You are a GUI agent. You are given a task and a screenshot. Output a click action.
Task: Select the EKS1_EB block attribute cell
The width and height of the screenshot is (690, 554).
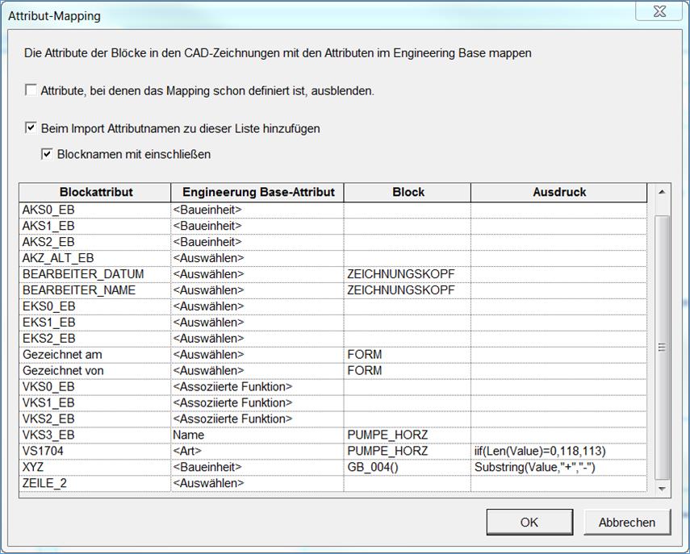pyautogui.click(x=95, y=323)
